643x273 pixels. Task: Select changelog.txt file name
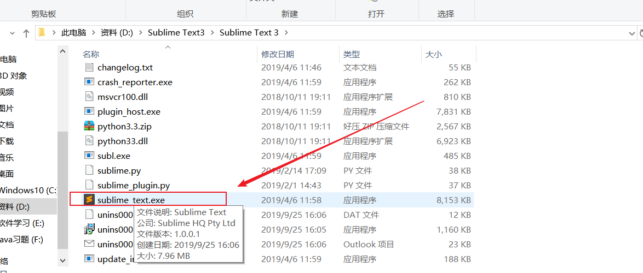[125, 68]
